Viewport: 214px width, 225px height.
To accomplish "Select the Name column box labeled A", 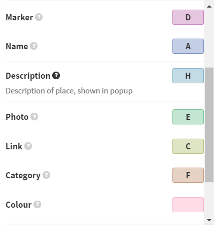I will coord(188,46).
